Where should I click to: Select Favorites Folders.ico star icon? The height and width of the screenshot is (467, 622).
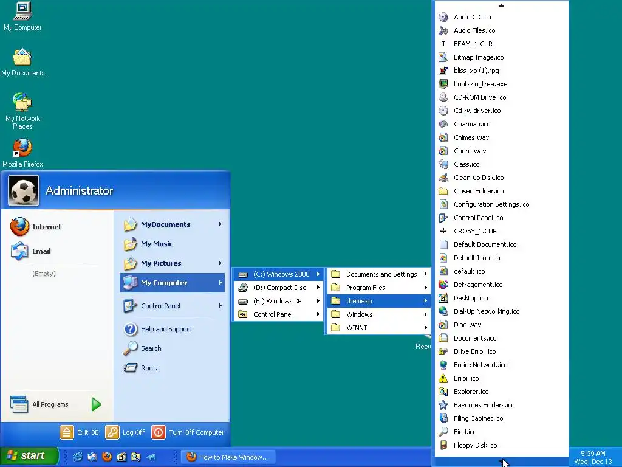click(443, 405)
